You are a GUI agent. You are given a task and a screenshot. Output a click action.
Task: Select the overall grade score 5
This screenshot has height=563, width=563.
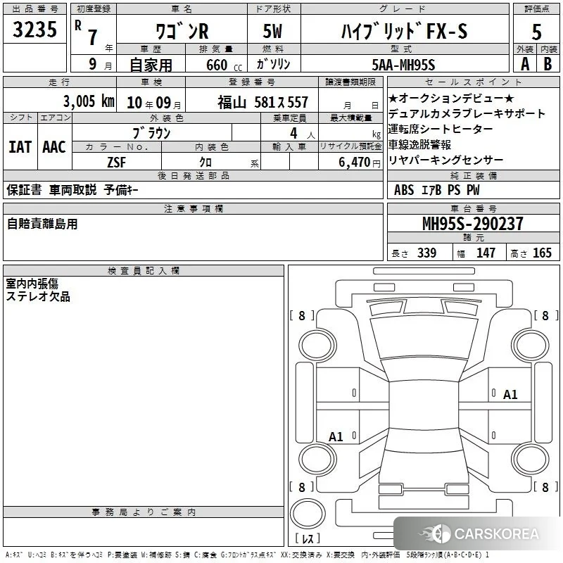coord(536,32)
